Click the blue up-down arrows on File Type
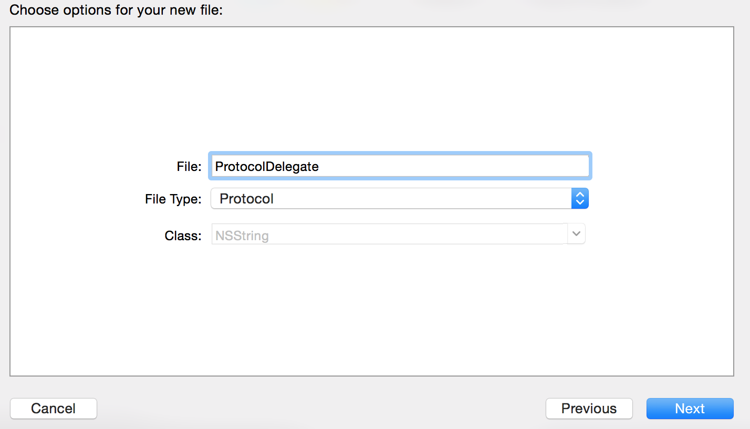The image size is (750, 429). 580,199
